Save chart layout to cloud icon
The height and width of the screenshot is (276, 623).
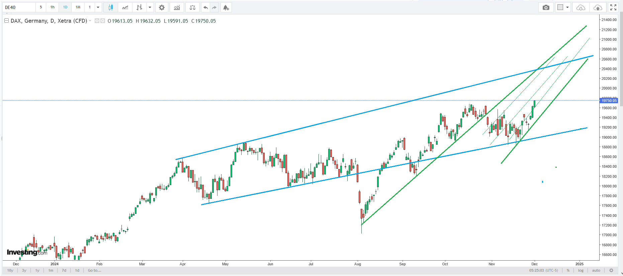[598, 7]
